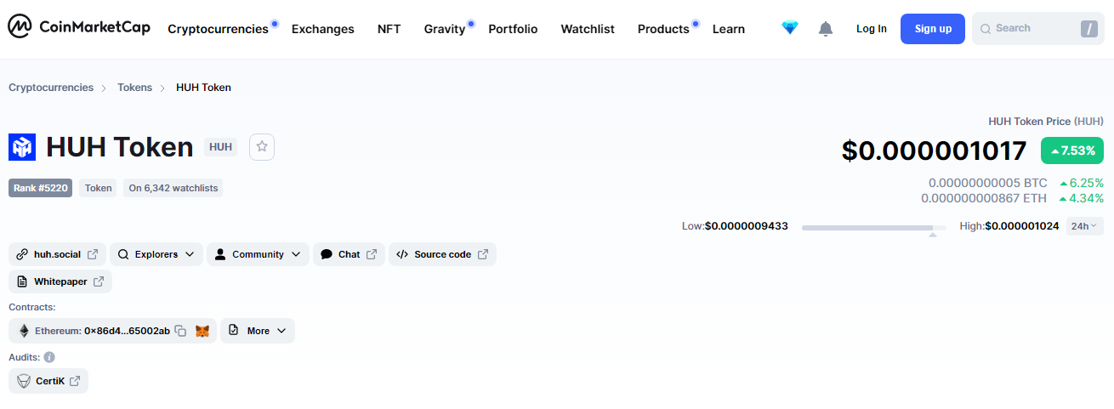Click the Low/High price range bar

pos(873,228)
